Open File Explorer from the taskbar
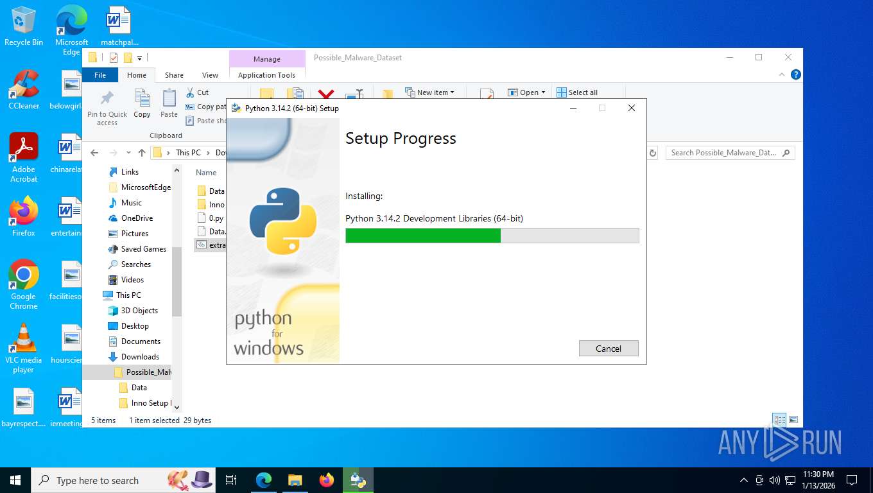 tap(295, 480)
